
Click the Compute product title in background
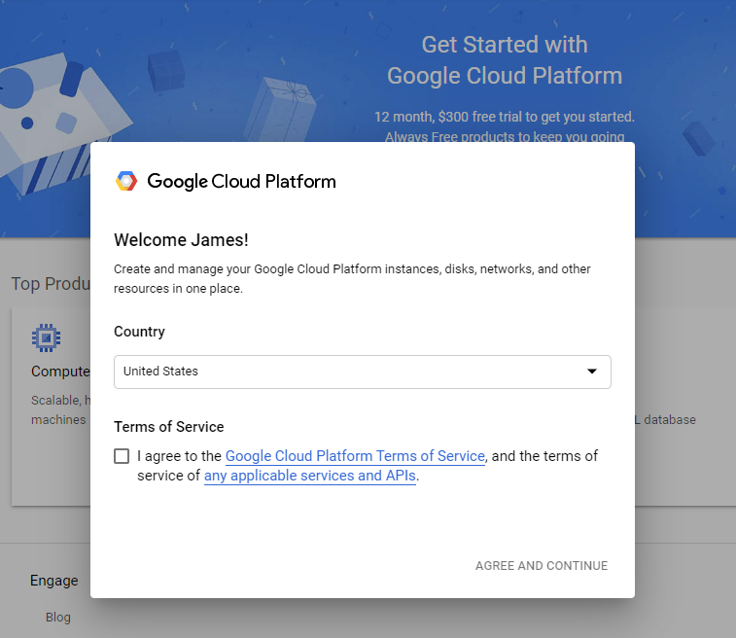pyautogui.click(x=60, y=372)
